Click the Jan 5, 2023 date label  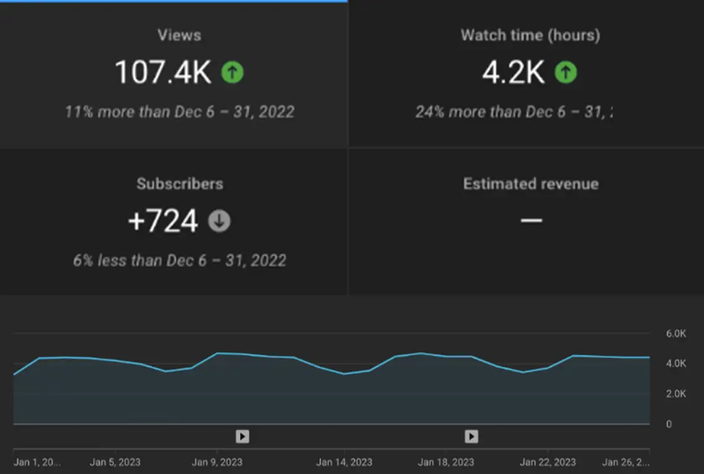pos(115,462)
